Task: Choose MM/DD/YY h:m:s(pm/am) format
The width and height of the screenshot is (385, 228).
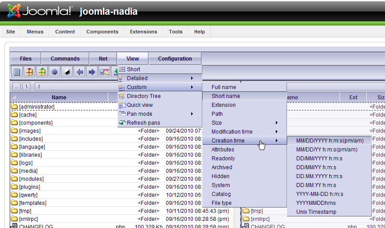Action: [329, 150]
